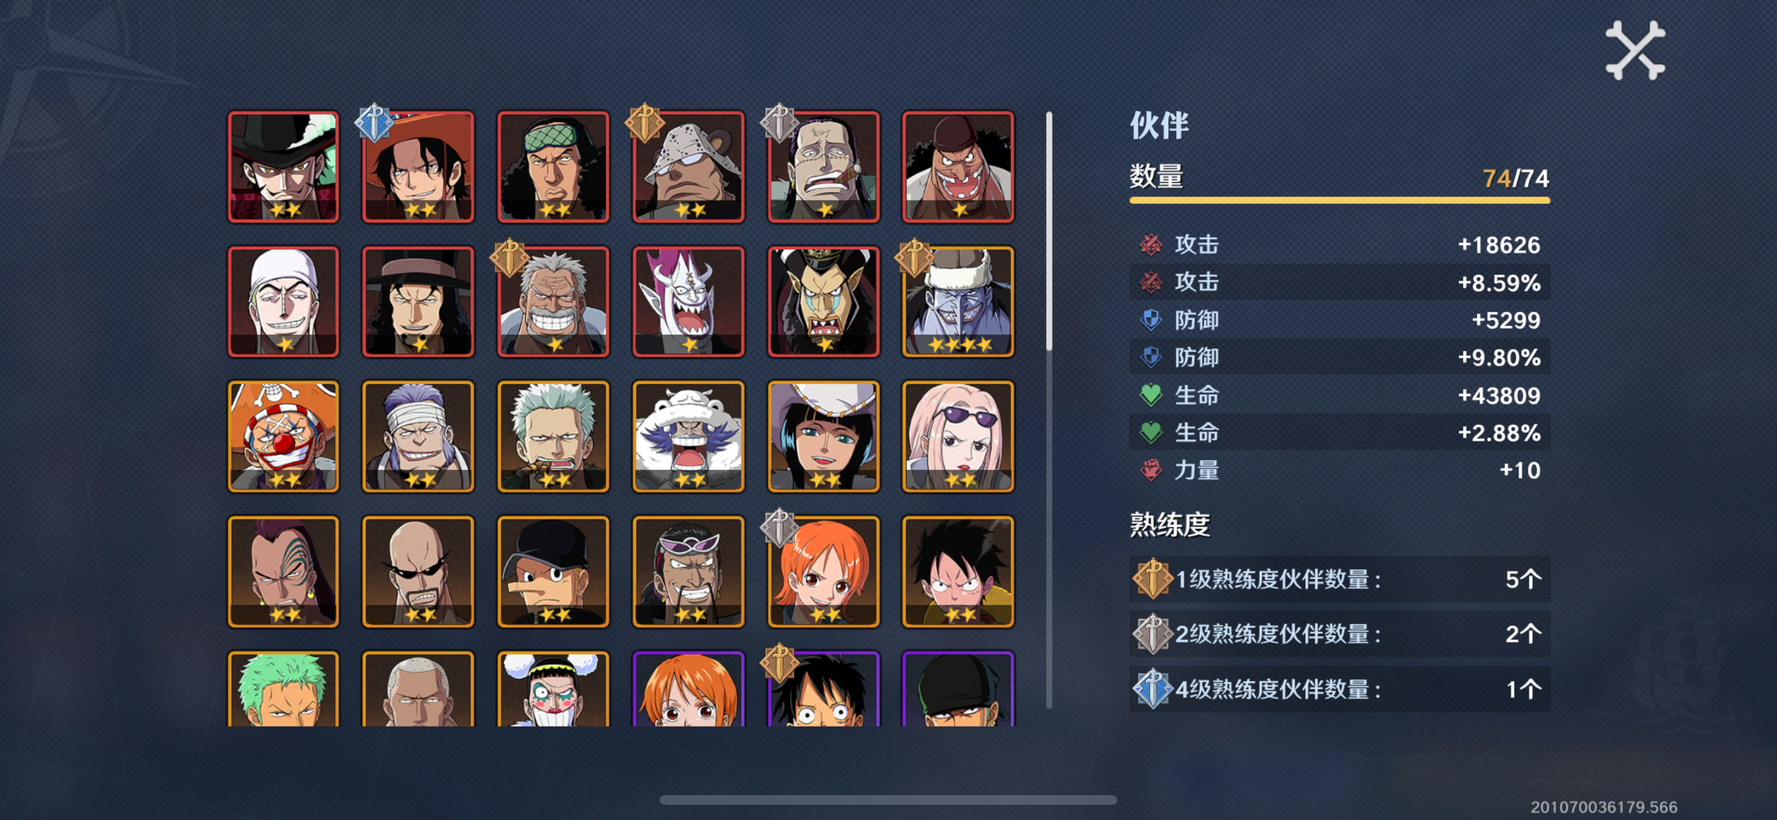Viewport: 1777px width, 820px height.
Task: Click the silver proficiency badge on orange-haired Nami
Action: [780, 528]
